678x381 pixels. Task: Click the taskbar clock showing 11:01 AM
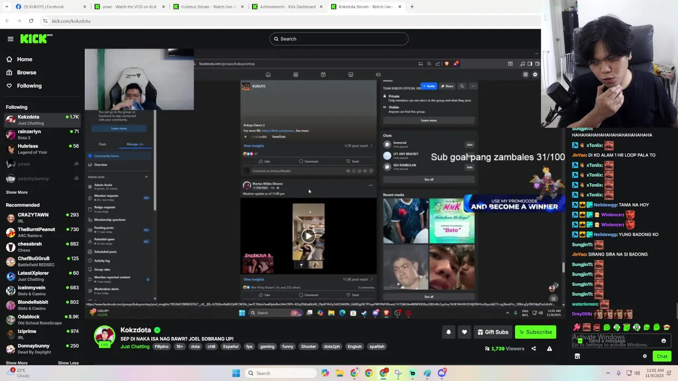click(656, 373)
